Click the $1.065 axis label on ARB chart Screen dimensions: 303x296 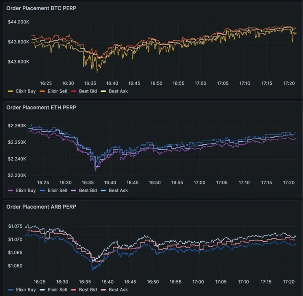(x=15, y=253)
